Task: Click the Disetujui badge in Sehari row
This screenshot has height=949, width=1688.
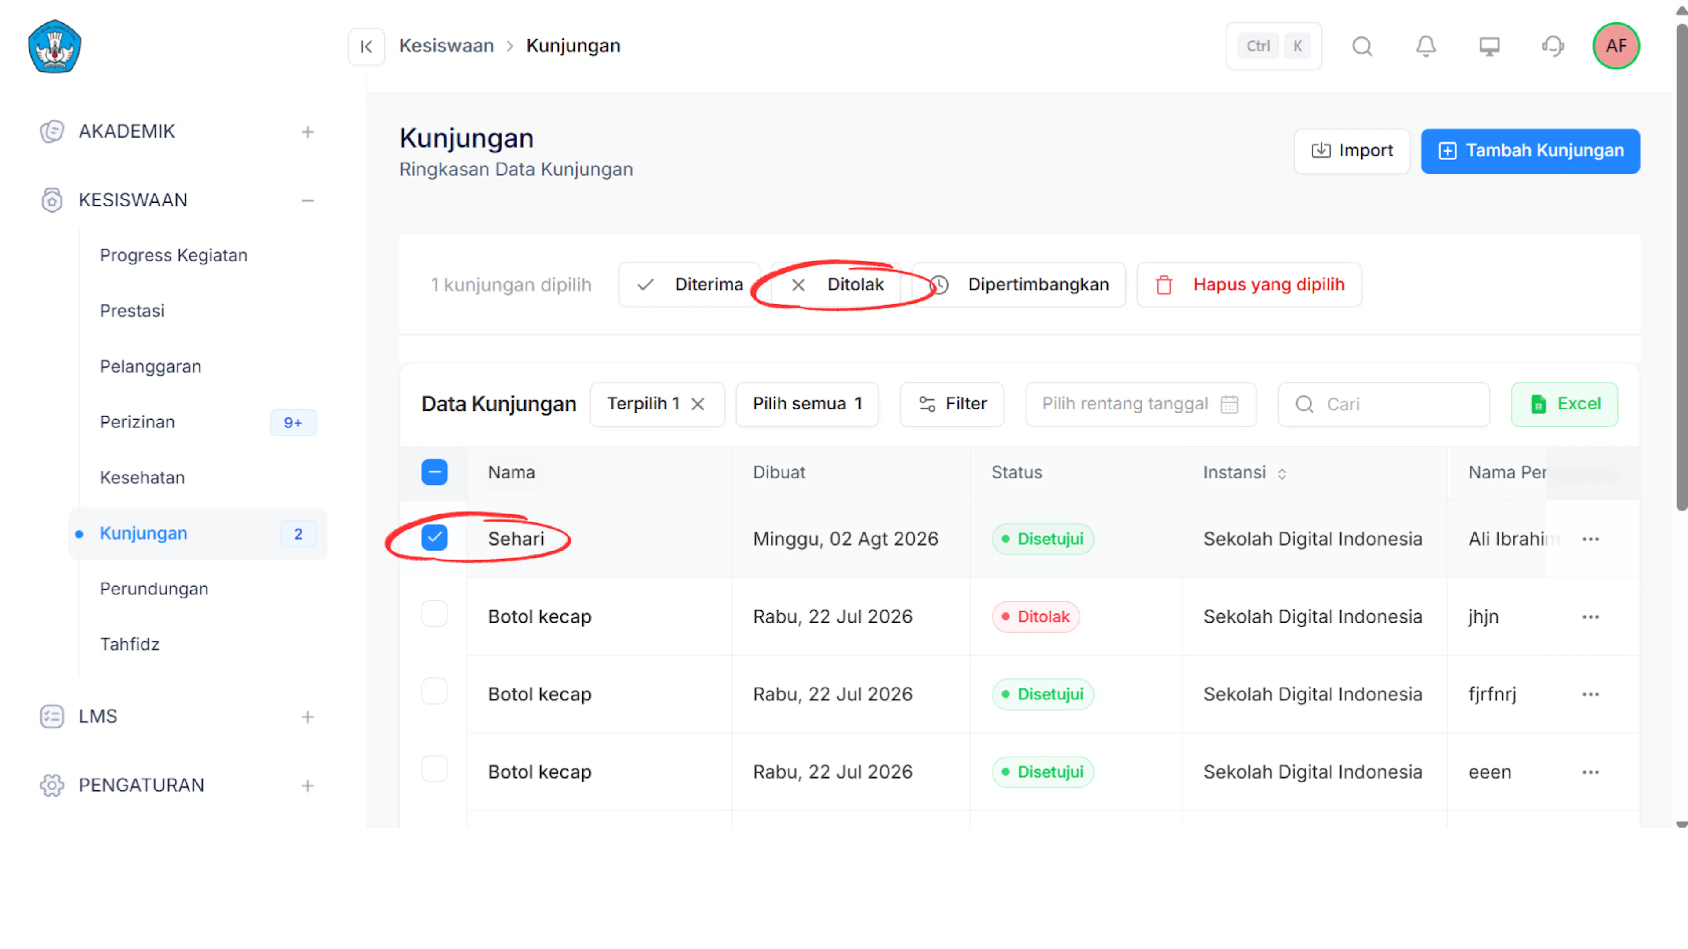Action: (1043, 539)
